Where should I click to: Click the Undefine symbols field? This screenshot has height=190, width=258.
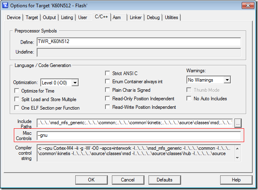139,52
